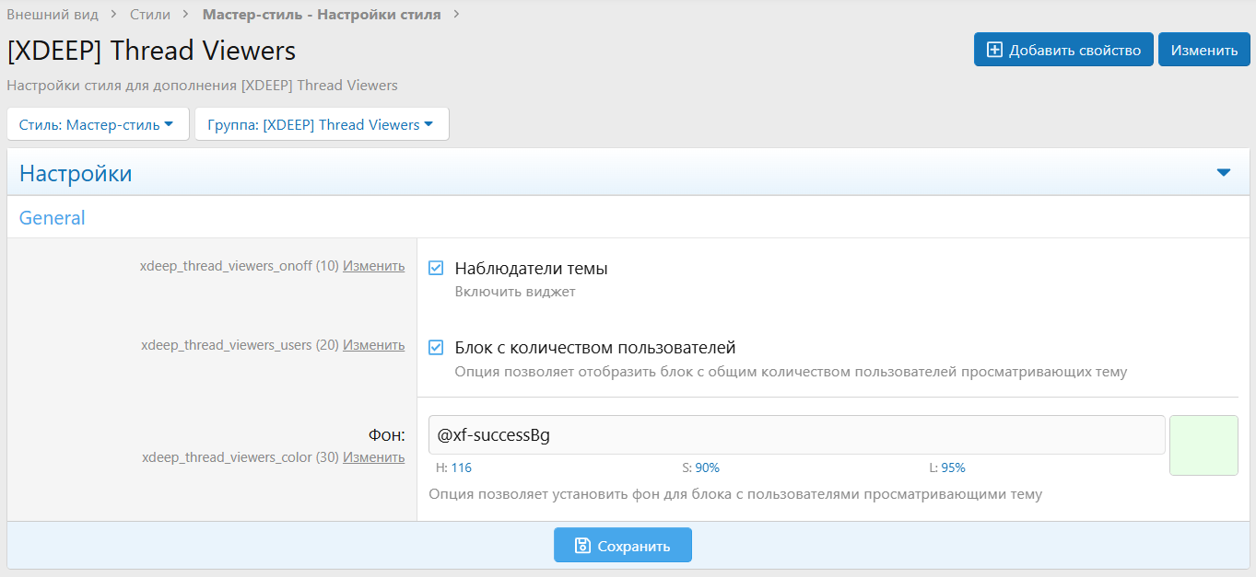
Task: Toggle the Наблюдатели темы checkbox
Action: 437,268
